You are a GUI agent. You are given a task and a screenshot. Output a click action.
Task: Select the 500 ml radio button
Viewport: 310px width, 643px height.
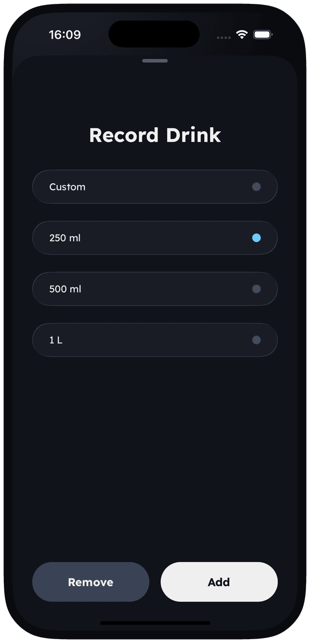tap(257, 289)
